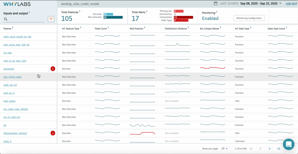The width and height of the screenshot is (298, 154).
Task: Jump to last page arrow
Action: point(279,149)
